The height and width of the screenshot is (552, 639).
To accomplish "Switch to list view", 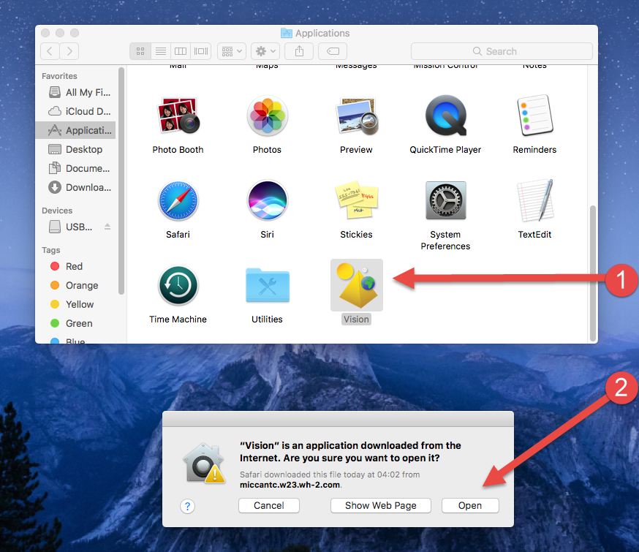I will point(161,51).
